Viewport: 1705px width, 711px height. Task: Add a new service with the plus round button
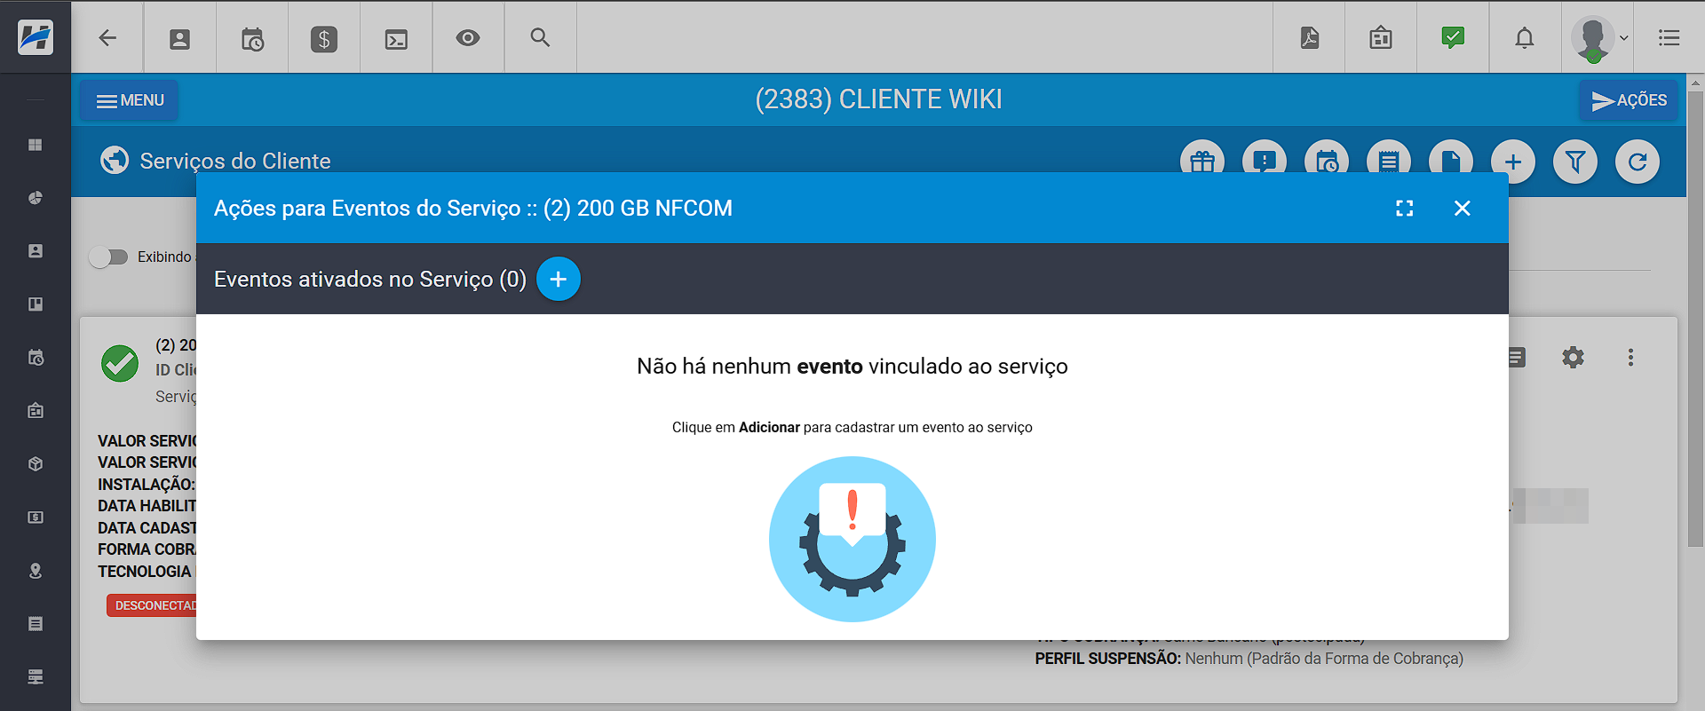coord(1513,162)
